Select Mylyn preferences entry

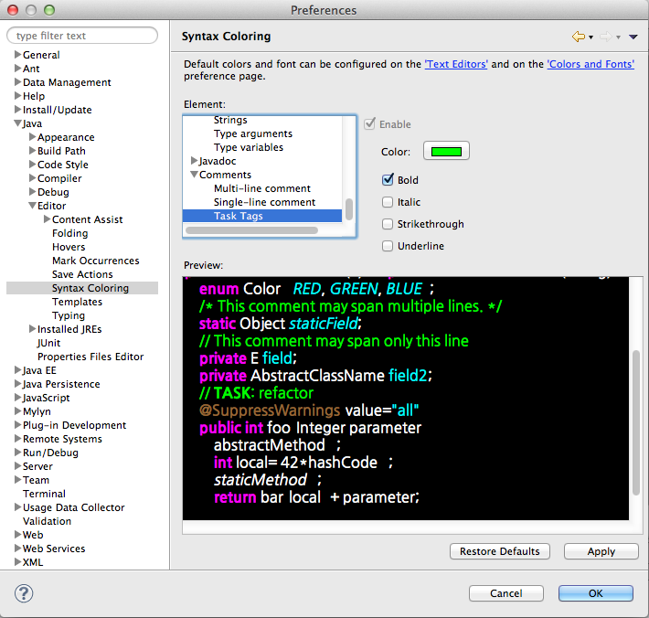[37, 411]
